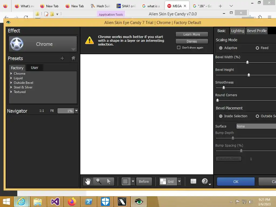Expand the Textured preset group
Screen dimensions: 276x207
pyautogui.click(x=11, y=92)
